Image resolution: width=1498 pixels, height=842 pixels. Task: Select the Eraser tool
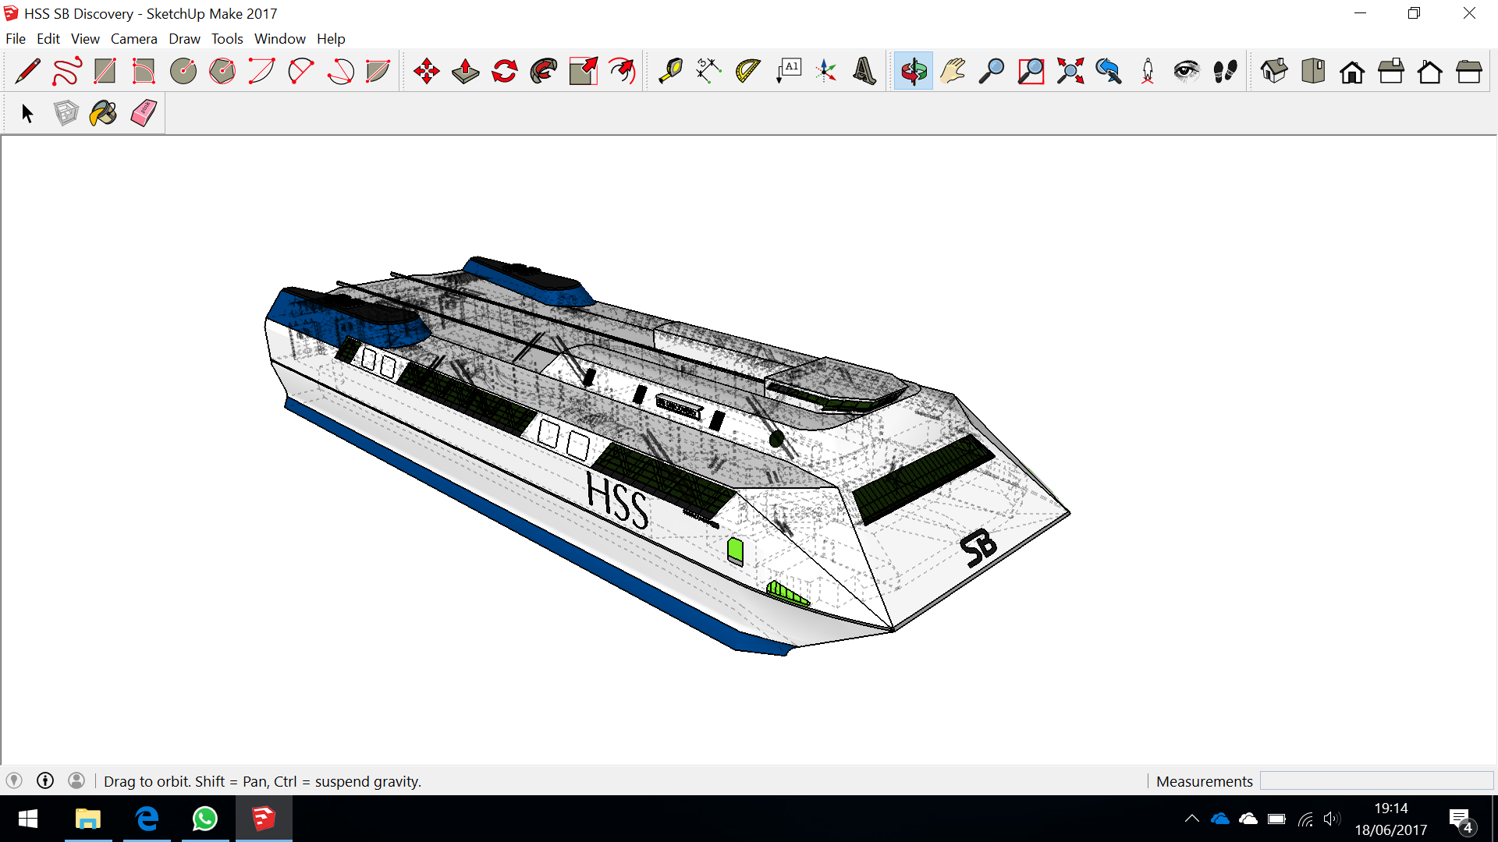[144, 114]
